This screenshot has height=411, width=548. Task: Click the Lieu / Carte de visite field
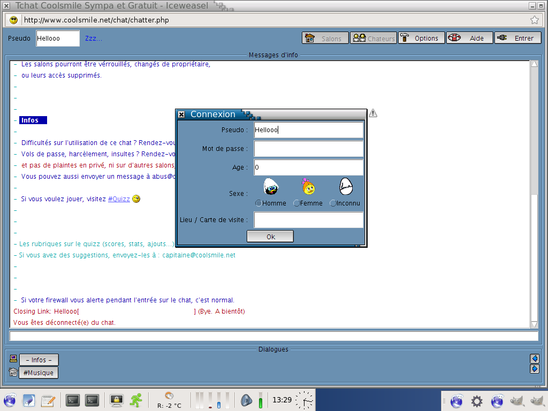click(309, 220)
